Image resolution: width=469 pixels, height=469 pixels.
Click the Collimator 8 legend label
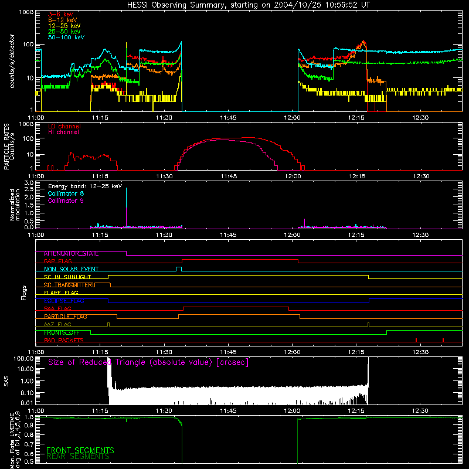66,193
